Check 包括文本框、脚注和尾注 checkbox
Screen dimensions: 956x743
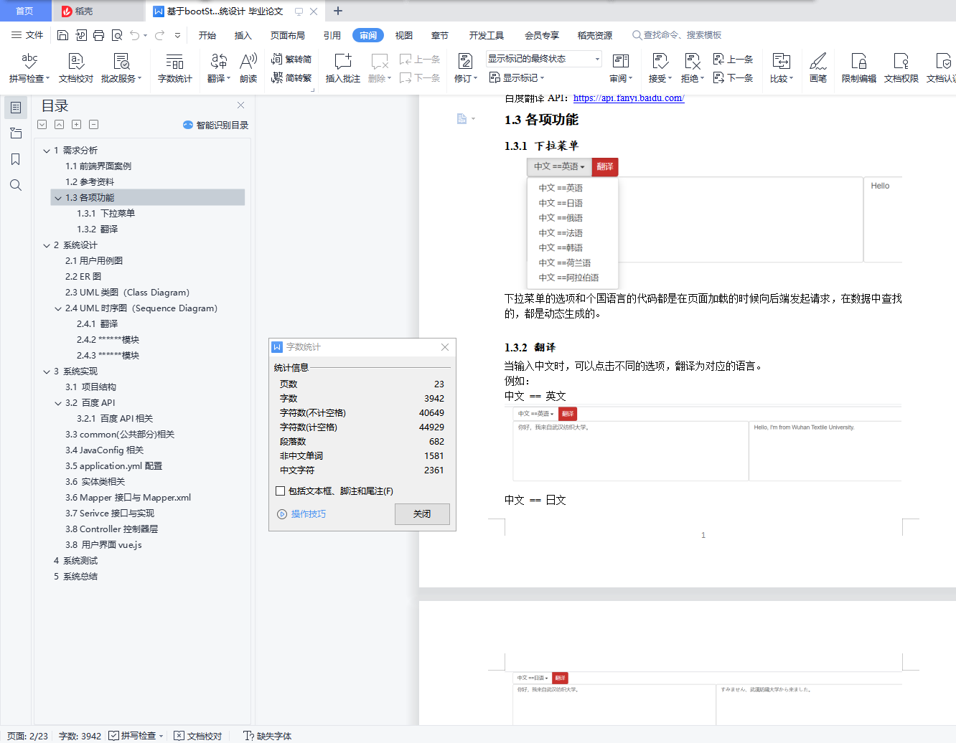(281, 491)
